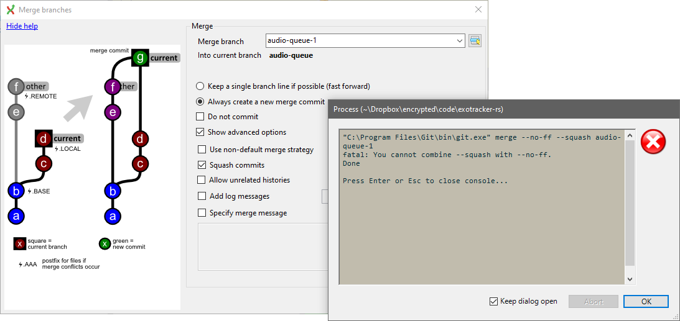This screenshot has width=680, height=321.
Task: Click the TortoiseGit merge icon in title bar
Action: tap(11, 9)
